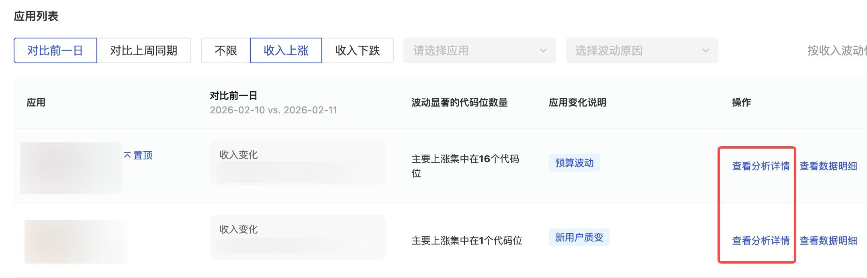Open 查看数据明细 for the 新用户质变 row
This screenshot has width=867, height=278.
click(x=828, y=241)
